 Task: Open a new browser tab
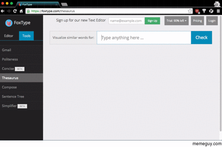click(64, 4)
